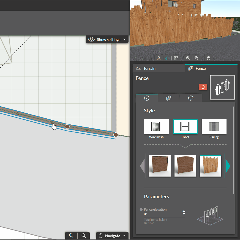
Task: Use the Fence elevation stepper arrows
Action: pos(184,212)
